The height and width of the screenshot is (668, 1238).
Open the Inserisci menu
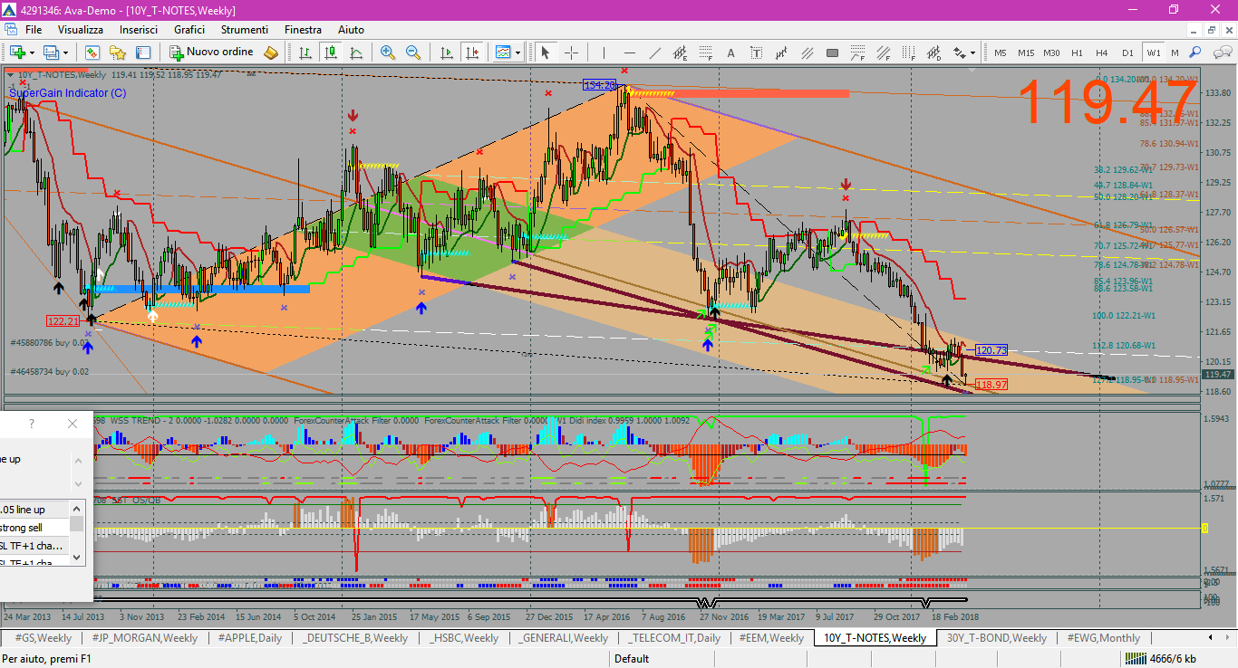[139, 30]
